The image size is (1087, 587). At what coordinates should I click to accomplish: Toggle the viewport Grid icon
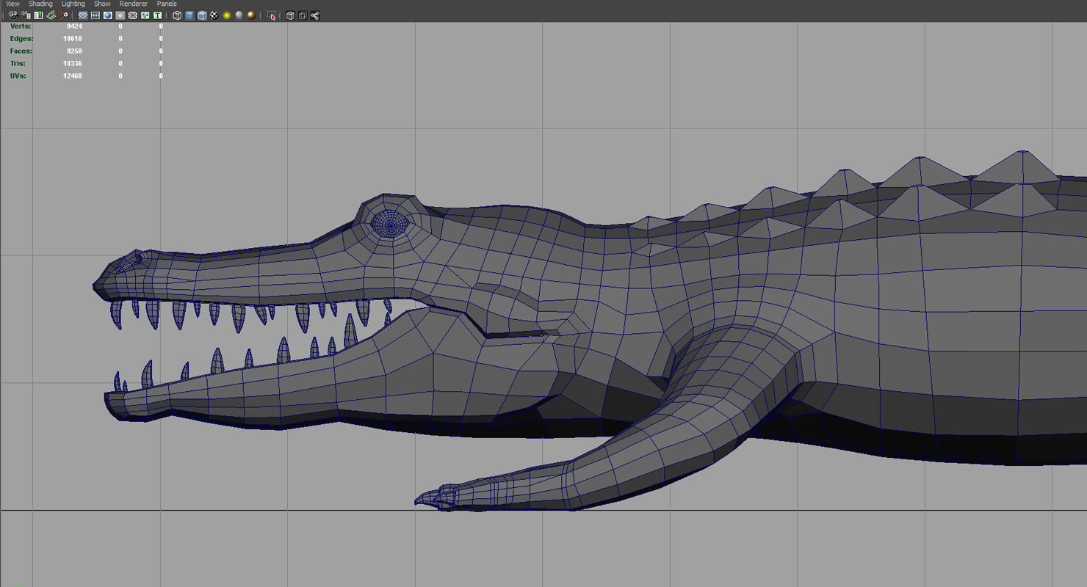tap(83, 15)
